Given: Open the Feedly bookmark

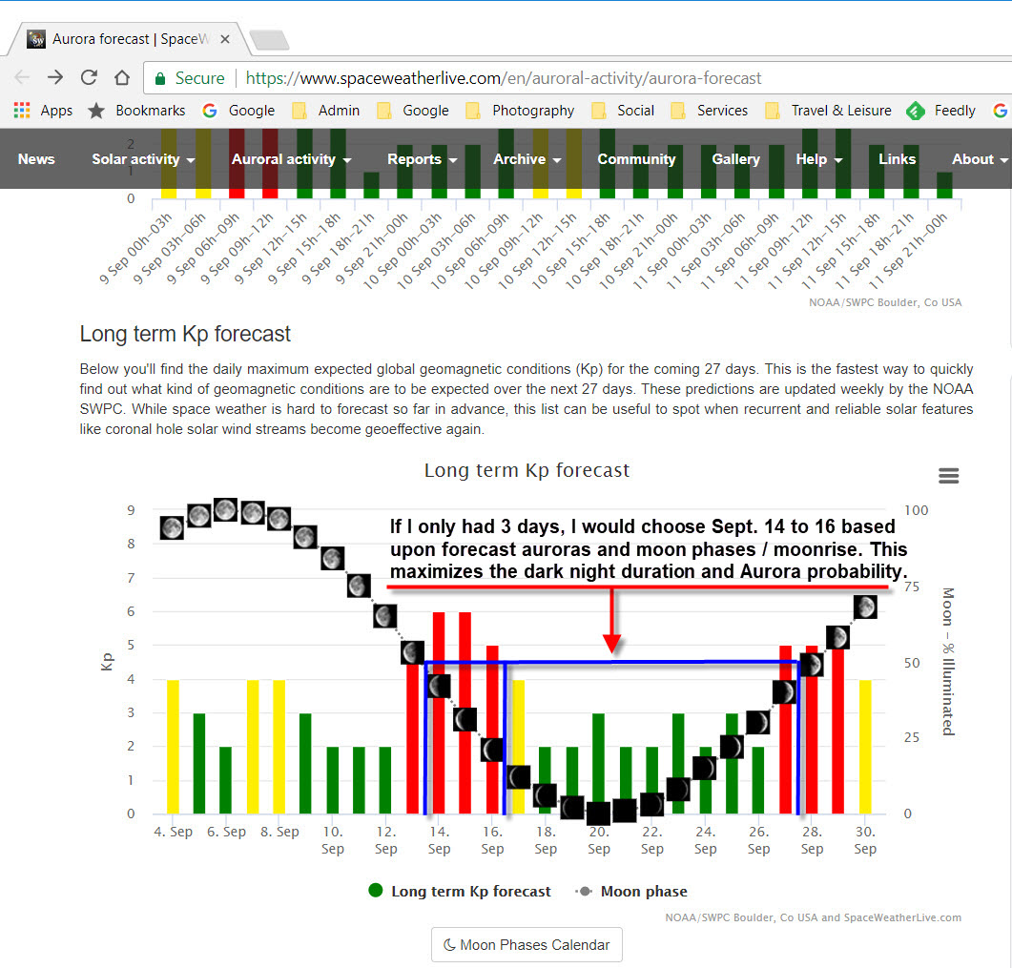Looking at the screenshot, I should coord(941,111).
